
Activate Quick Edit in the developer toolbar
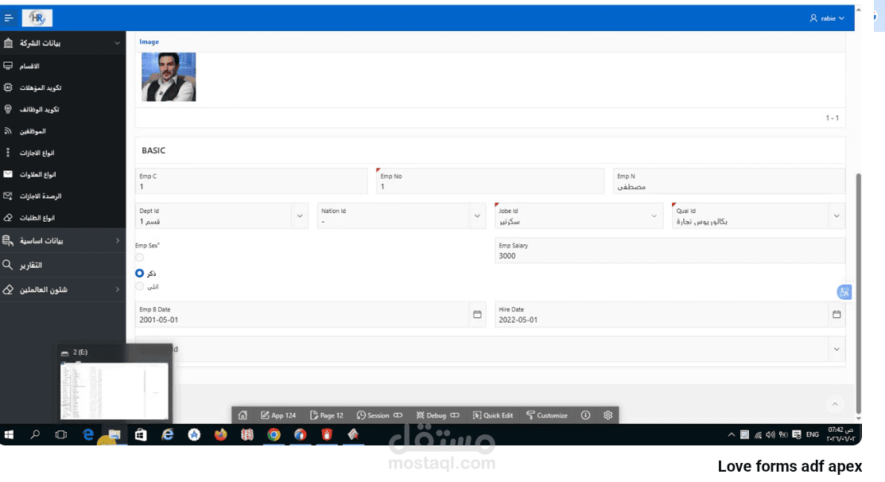(x=493, y=415)
